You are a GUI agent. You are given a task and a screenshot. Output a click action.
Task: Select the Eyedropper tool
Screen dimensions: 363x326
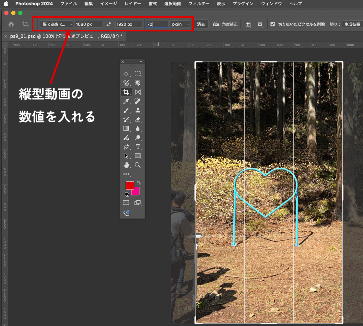[126, 101]
